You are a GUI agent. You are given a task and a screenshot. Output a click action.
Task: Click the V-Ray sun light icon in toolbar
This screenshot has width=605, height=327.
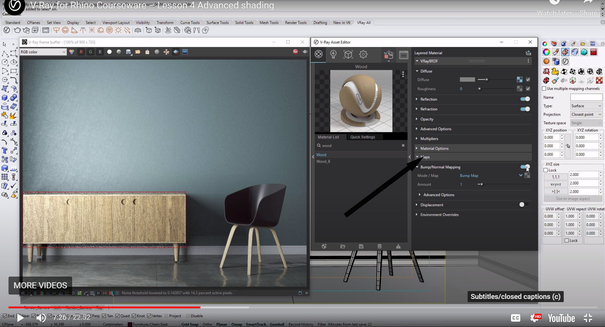pos(118,30)
